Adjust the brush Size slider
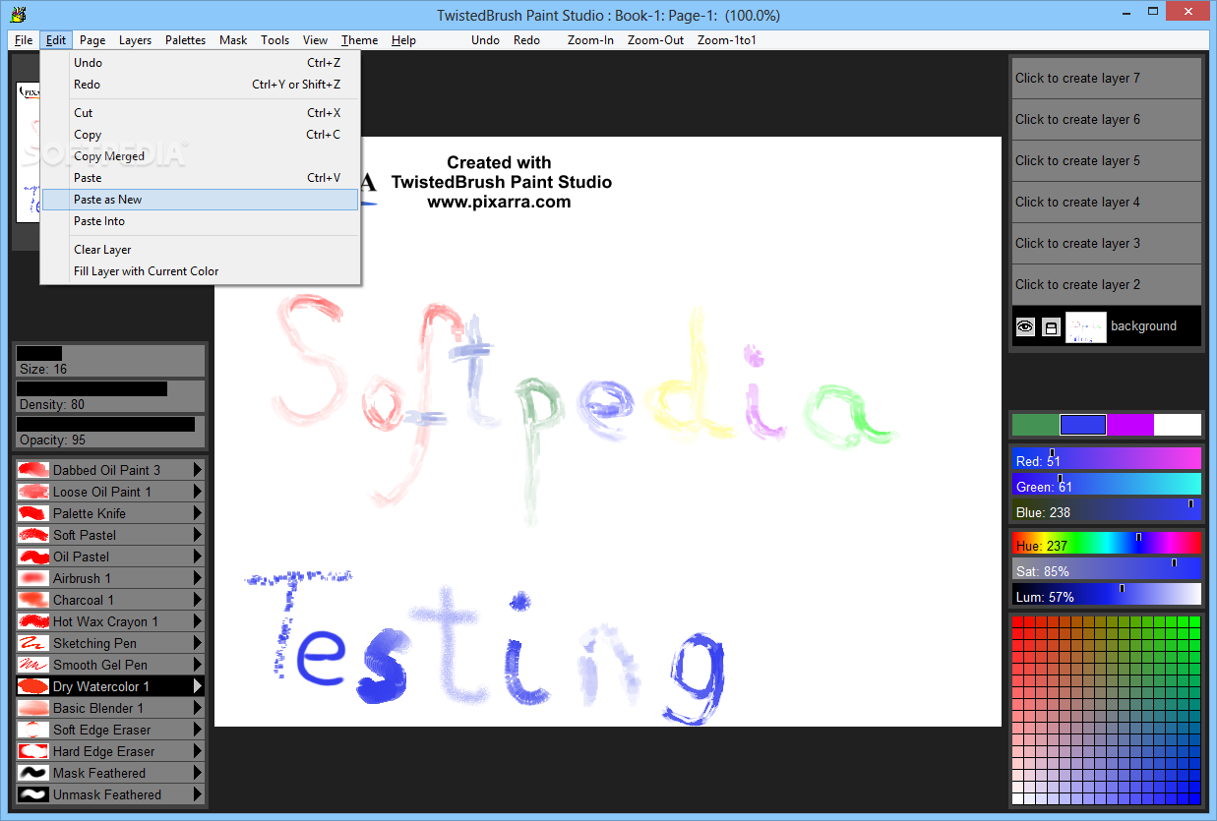Screen dimensions: 1217x821 (109, 361)
